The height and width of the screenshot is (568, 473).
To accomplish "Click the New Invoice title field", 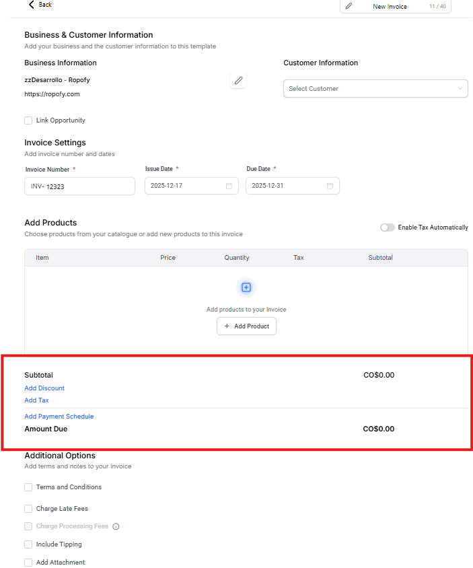I will click(390, 7).
